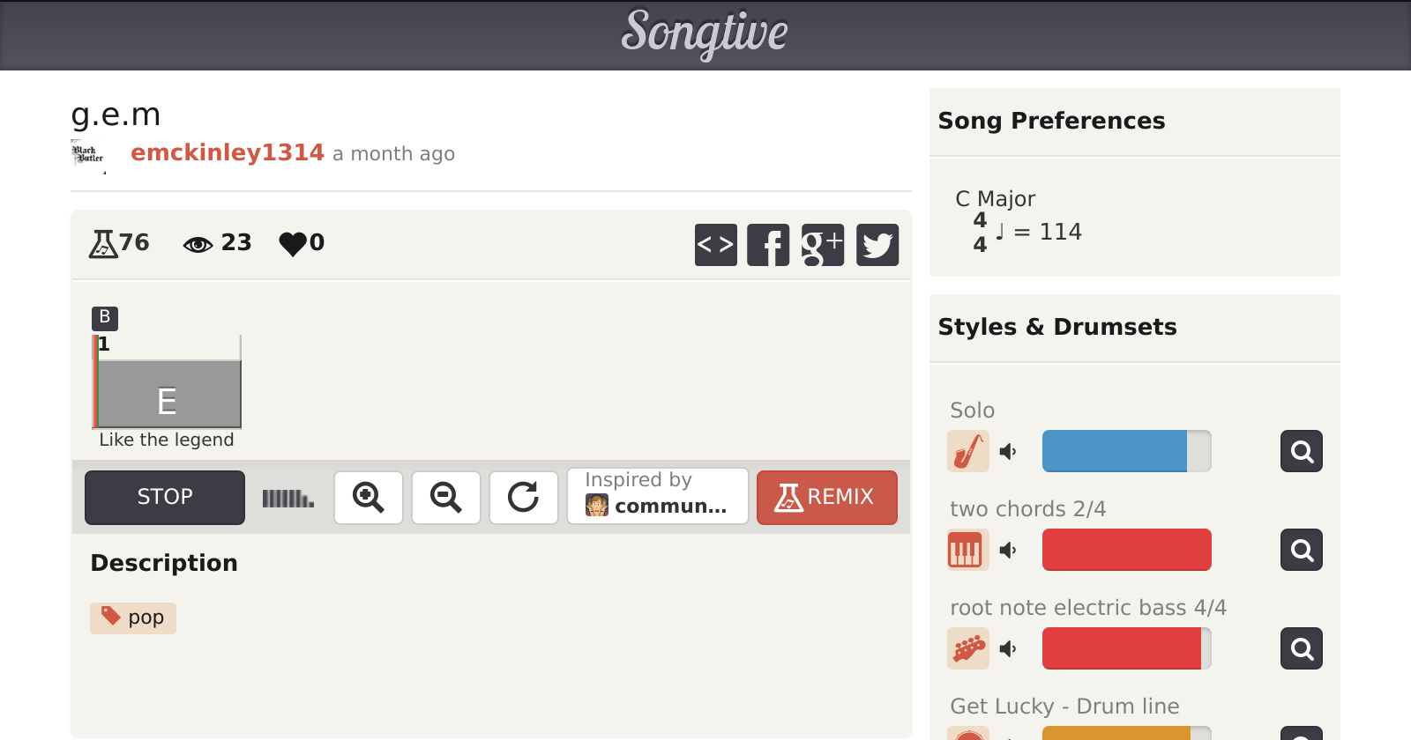1411x740 pixels.
Task: Select the B section marker
Action: (x=105, y=317)
